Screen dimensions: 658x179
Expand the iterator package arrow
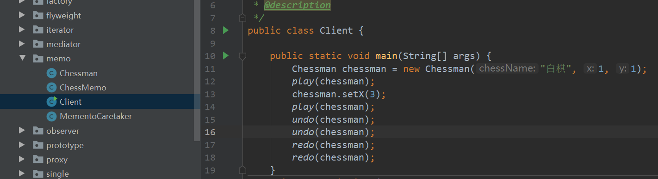(x=22, y=30)
